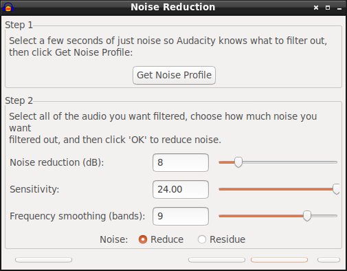Focus the Noise reduction (dB) value field
The height and width of the screenshot is (271, 347).
point(181,162)
